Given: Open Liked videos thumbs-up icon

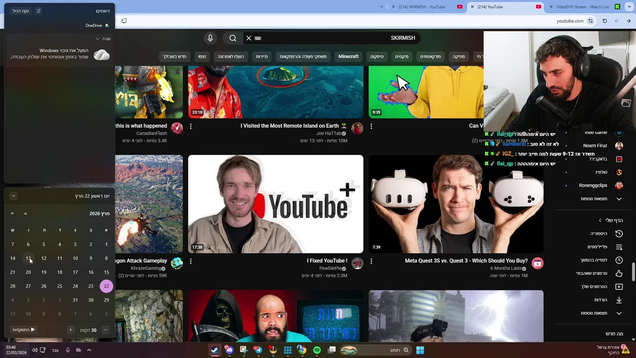Looking at the screenshot, I should (x=619, y=273).
